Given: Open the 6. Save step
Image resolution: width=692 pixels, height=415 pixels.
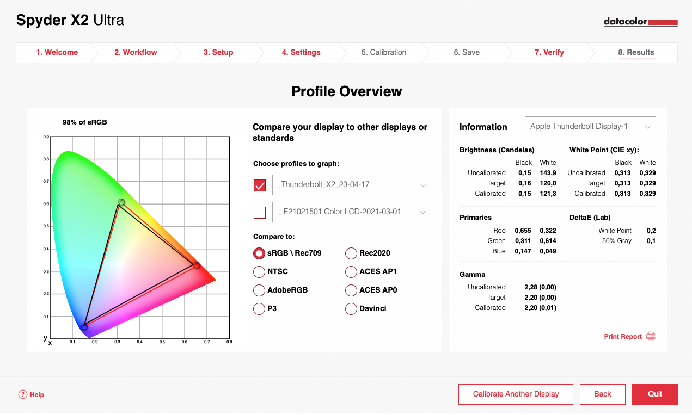Looking at the screenshot, I should pos(467,52).
